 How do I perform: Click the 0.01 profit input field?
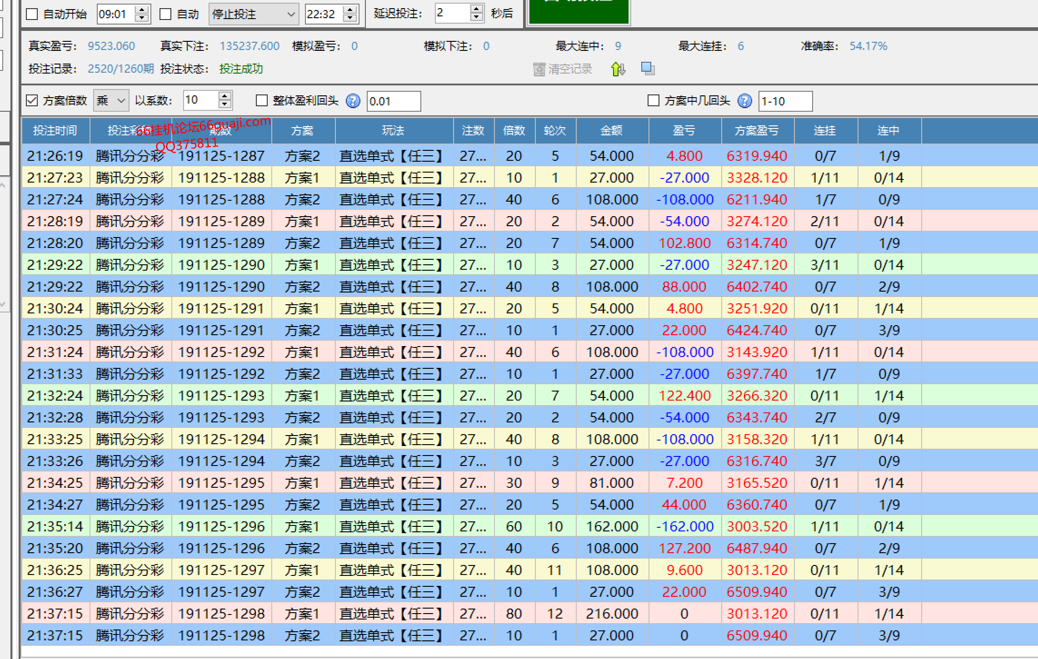point(394,101)
